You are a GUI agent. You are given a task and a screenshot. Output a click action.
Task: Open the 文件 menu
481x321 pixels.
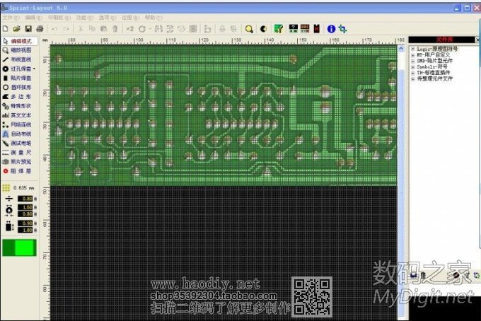8,16
